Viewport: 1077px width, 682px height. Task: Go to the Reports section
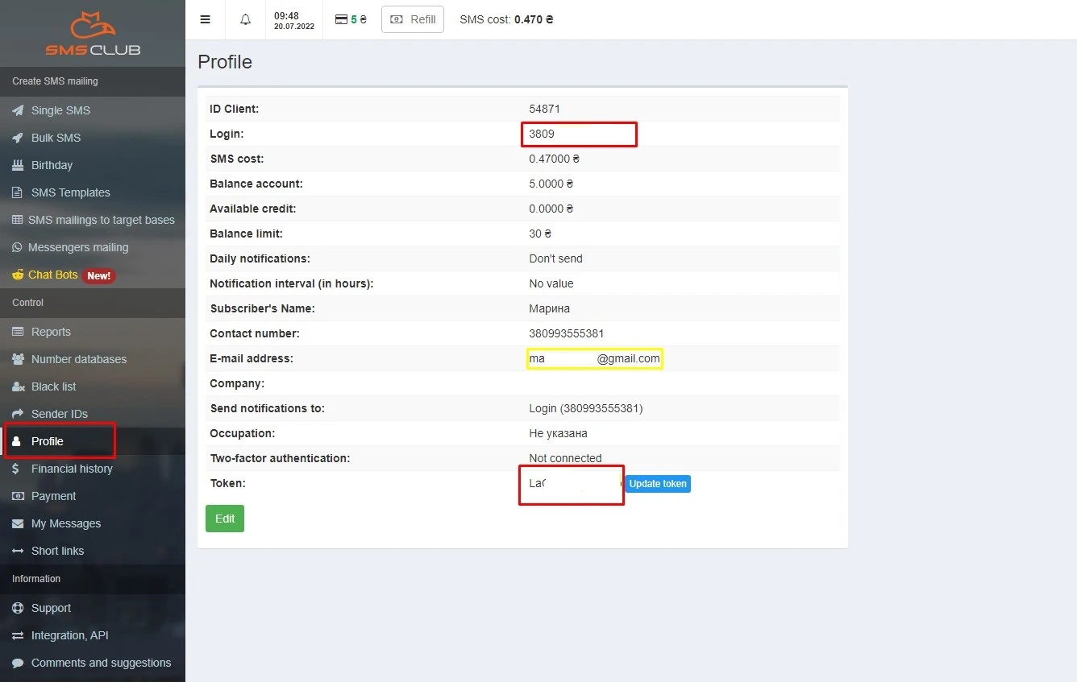(51, 332)
